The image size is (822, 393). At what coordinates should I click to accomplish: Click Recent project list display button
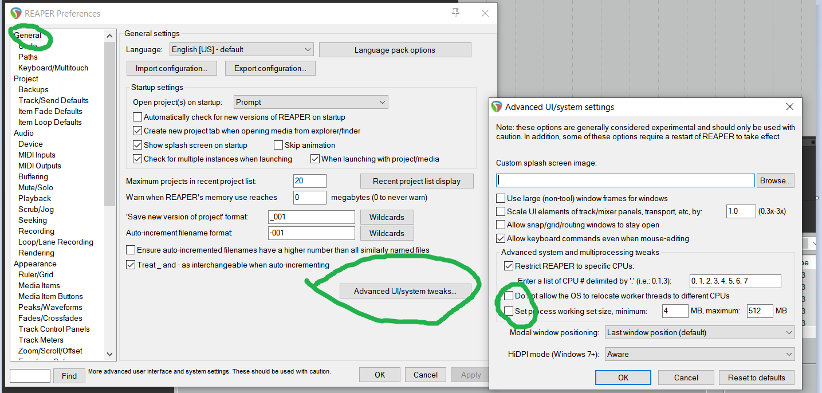(416, 181)
